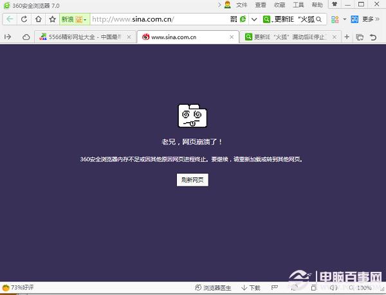The image size is (386, 295).
Task: Close the 更新IE 火狐 tab
Action: tap(334, 37)
